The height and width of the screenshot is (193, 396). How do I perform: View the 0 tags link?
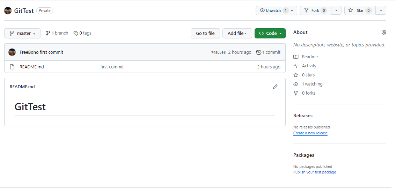(82, 33)
